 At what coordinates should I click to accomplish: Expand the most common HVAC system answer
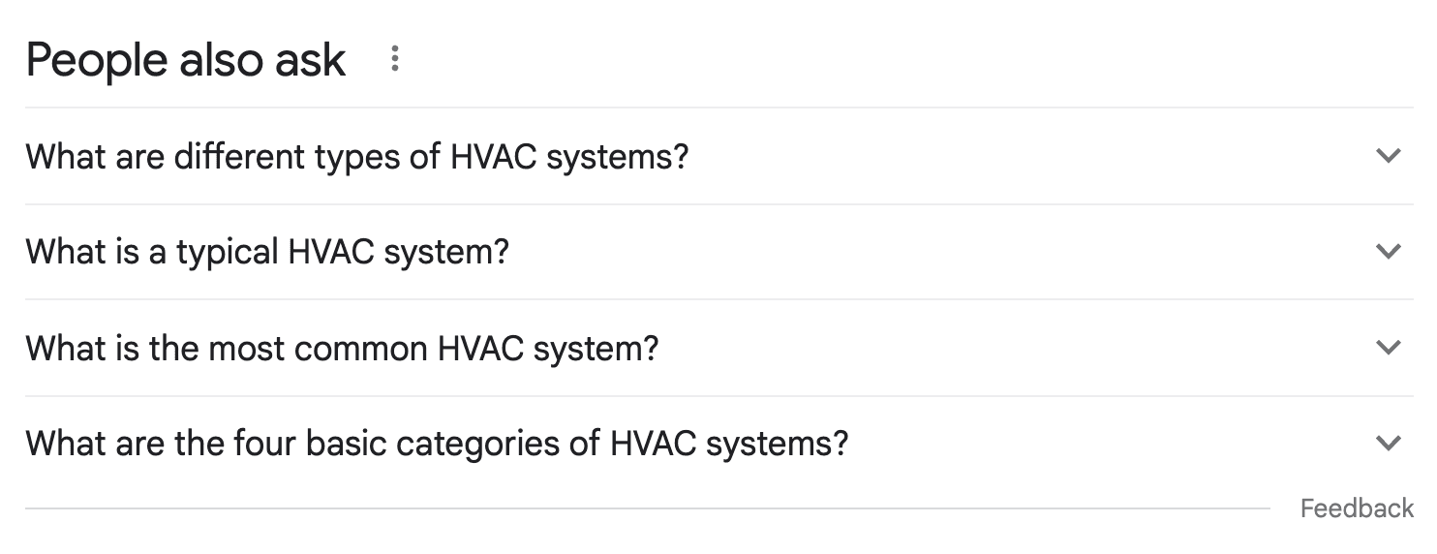[1388, 348]
